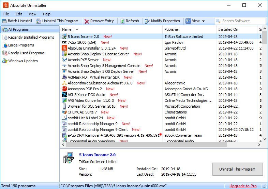Open Modify Properties from the toolbar
The width and height of the screenshot is (268, 189).
coord(162,21)
